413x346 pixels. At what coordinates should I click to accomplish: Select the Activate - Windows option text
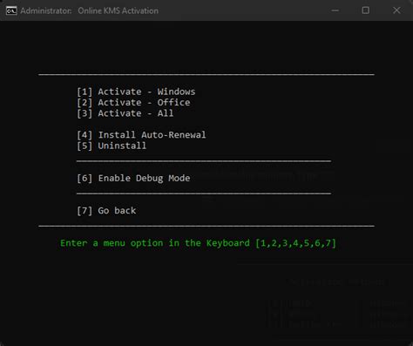point(146,92)
